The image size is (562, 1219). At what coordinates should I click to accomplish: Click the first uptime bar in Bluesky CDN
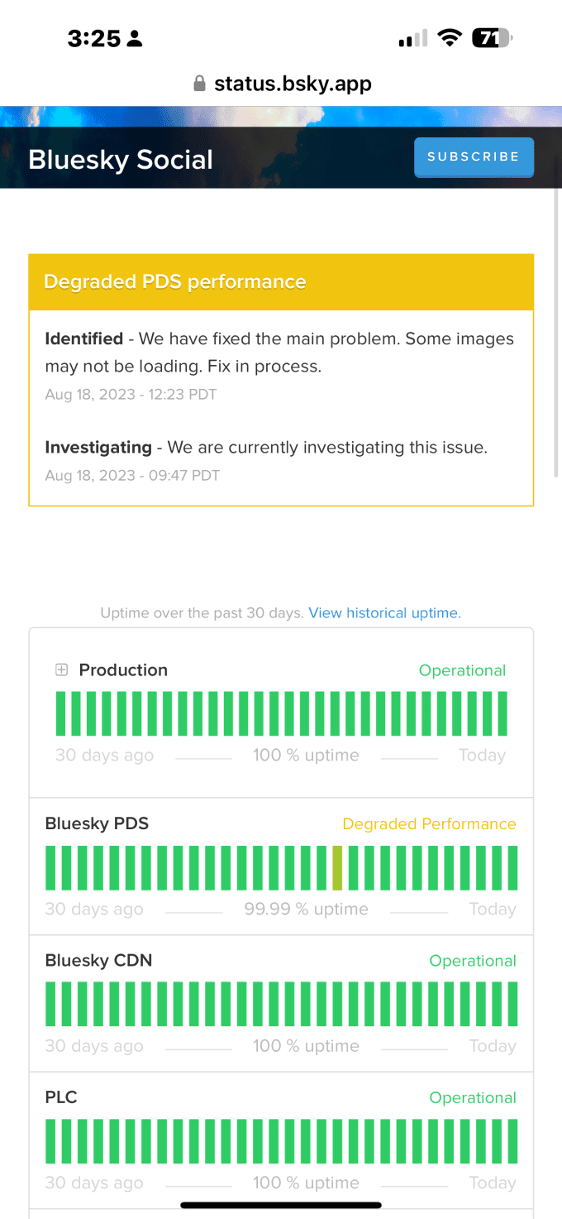[50, 1004]
